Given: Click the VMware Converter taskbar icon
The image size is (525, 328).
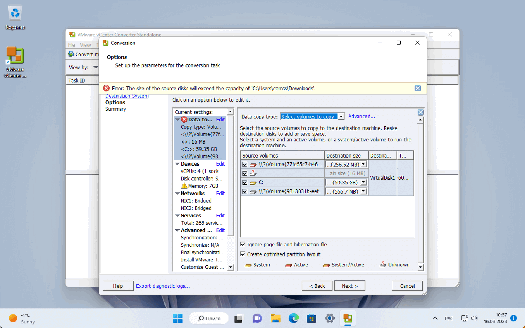Looking at the screenshot, I should [348, 319].
